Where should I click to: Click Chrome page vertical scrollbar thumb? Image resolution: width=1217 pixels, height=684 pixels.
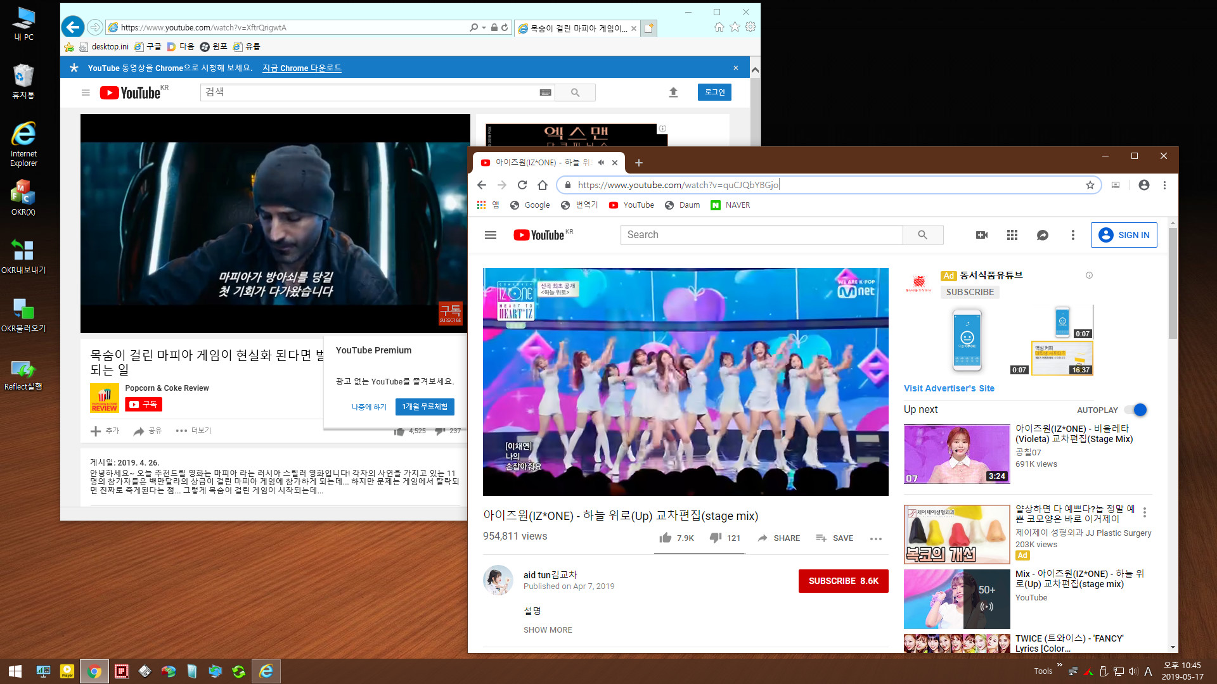coord(1173,284)
